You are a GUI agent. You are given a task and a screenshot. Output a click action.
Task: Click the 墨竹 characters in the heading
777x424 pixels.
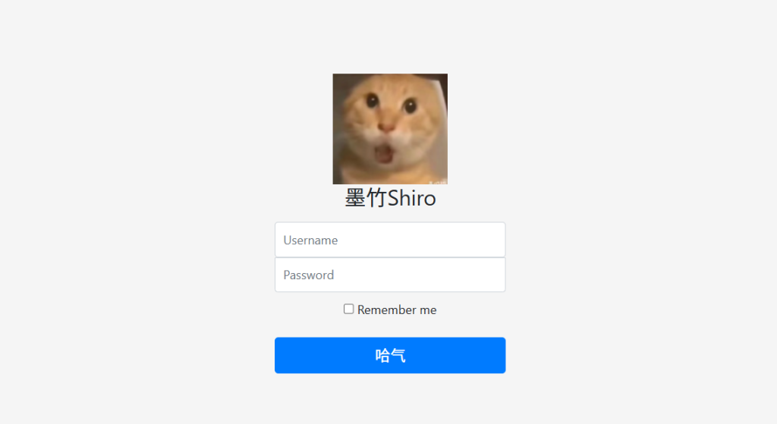[x=366, y=198]
